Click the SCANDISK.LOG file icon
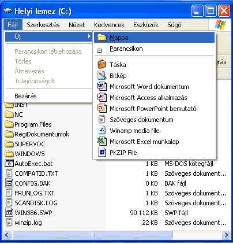 coord(9,203)
